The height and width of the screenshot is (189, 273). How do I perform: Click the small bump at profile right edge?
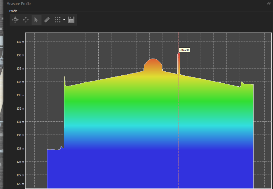(242, 83)
